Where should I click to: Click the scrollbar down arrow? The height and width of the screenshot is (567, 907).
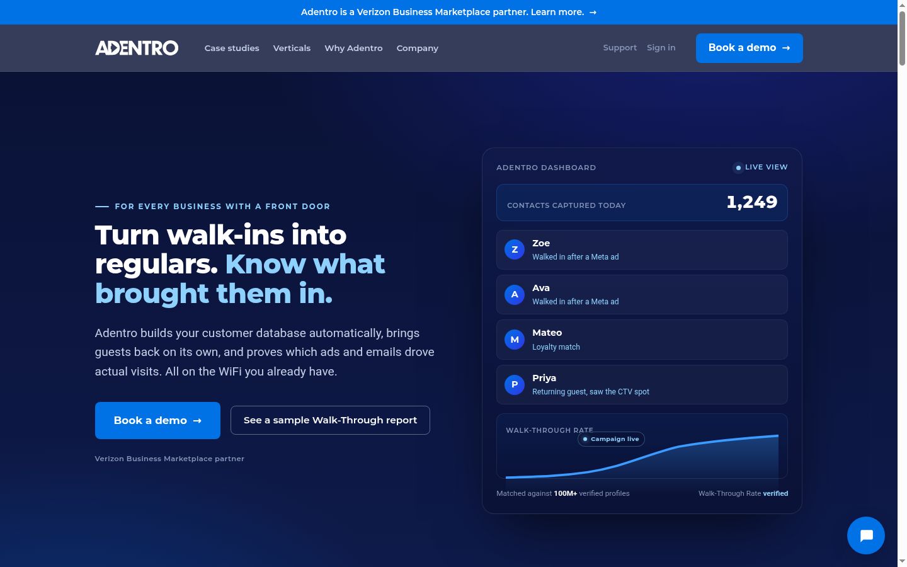pyautogui.click(x=902, y=561)
